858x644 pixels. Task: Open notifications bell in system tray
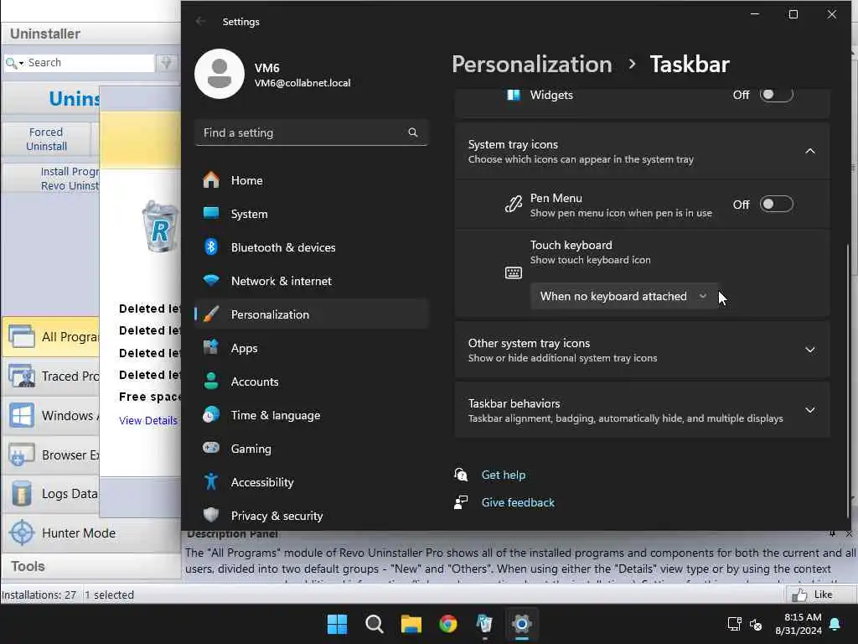click(x=835, y=624)
